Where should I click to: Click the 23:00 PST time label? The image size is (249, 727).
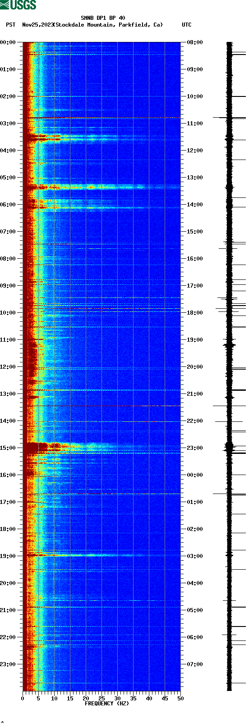pyautogui.click(x=8, y=664)
